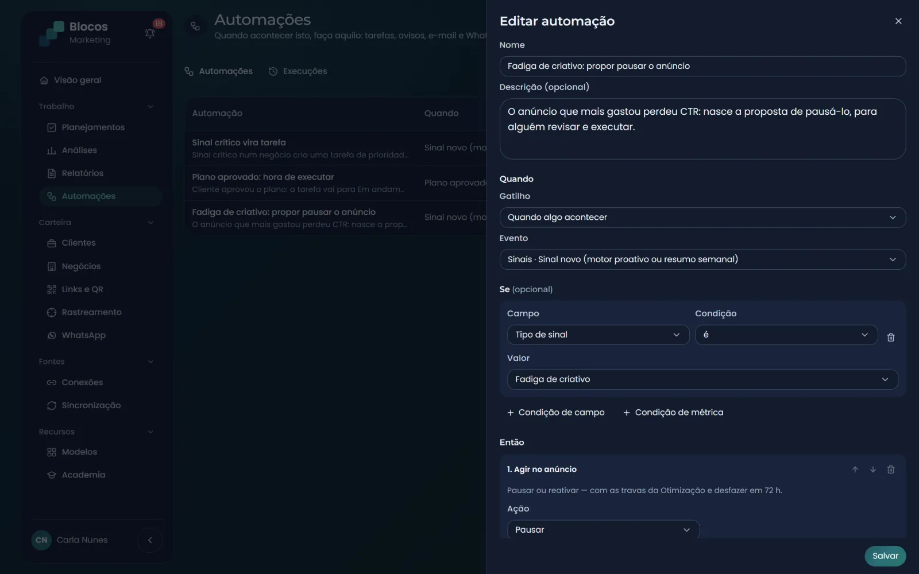The image size is (919, 574).
Task: Open the notifications bell with badge 18
Action: point(150,33)
